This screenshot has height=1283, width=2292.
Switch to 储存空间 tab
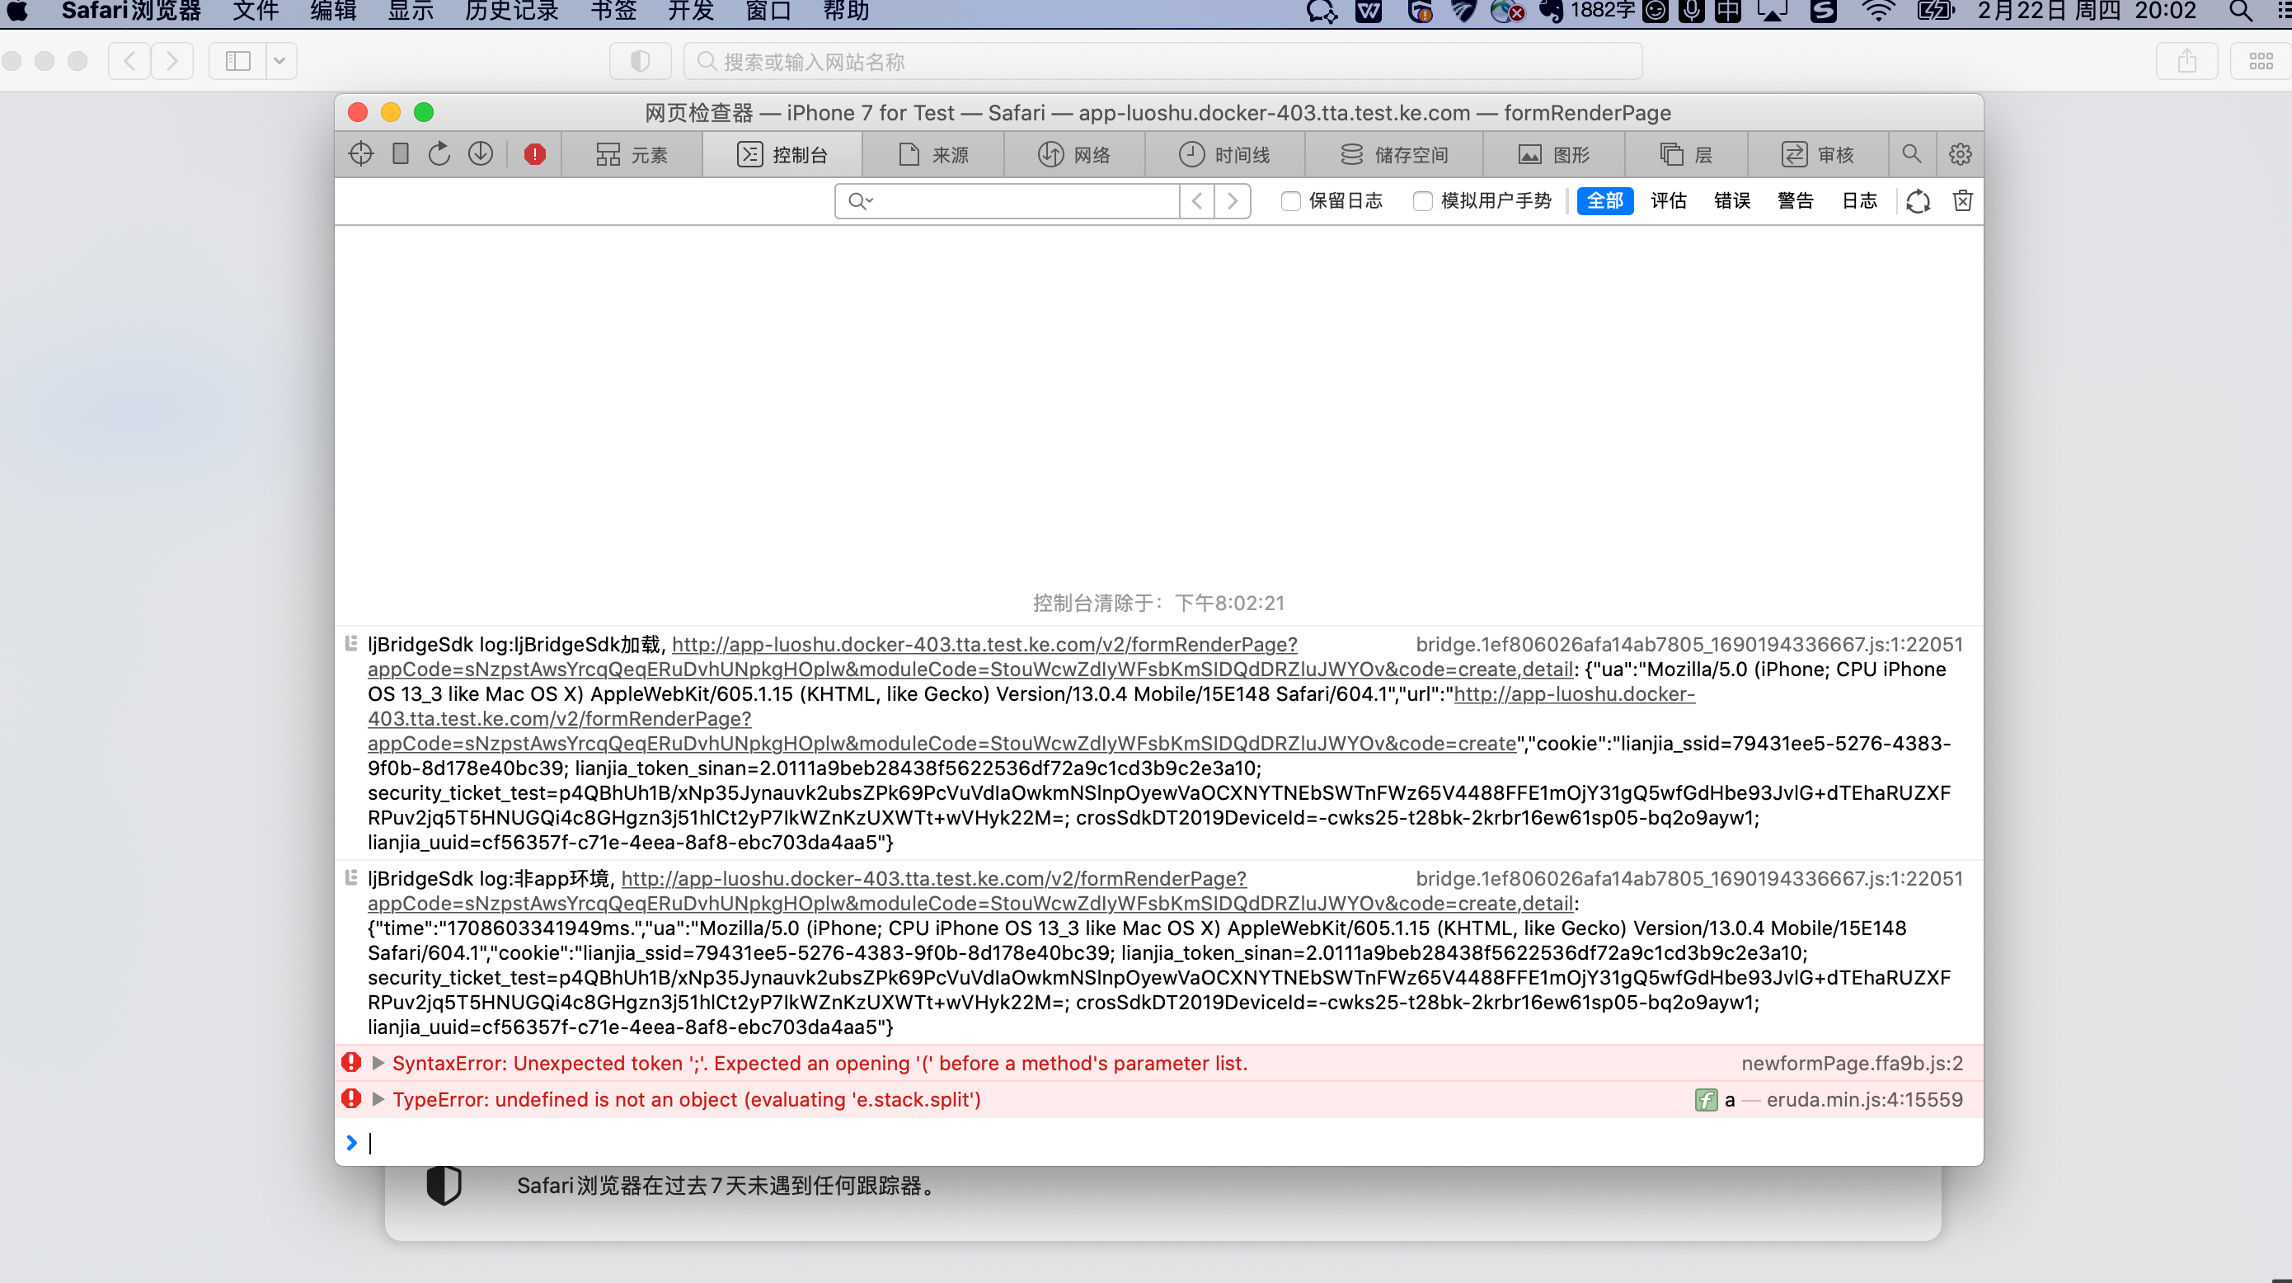click(x=1394, y=155)
